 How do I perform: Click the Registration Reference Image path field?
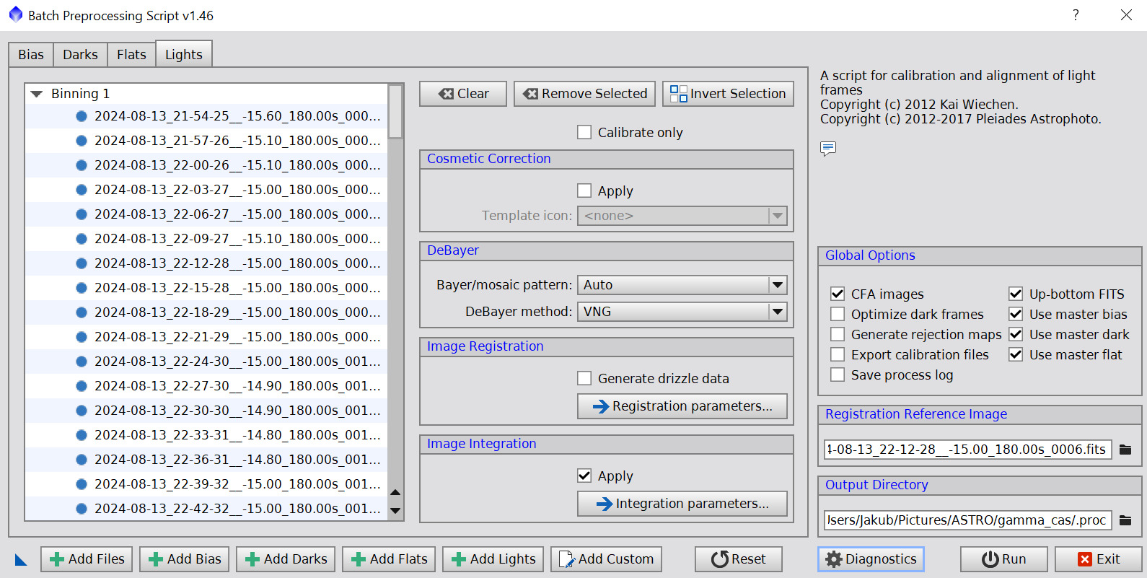click(x=967, y=450)
